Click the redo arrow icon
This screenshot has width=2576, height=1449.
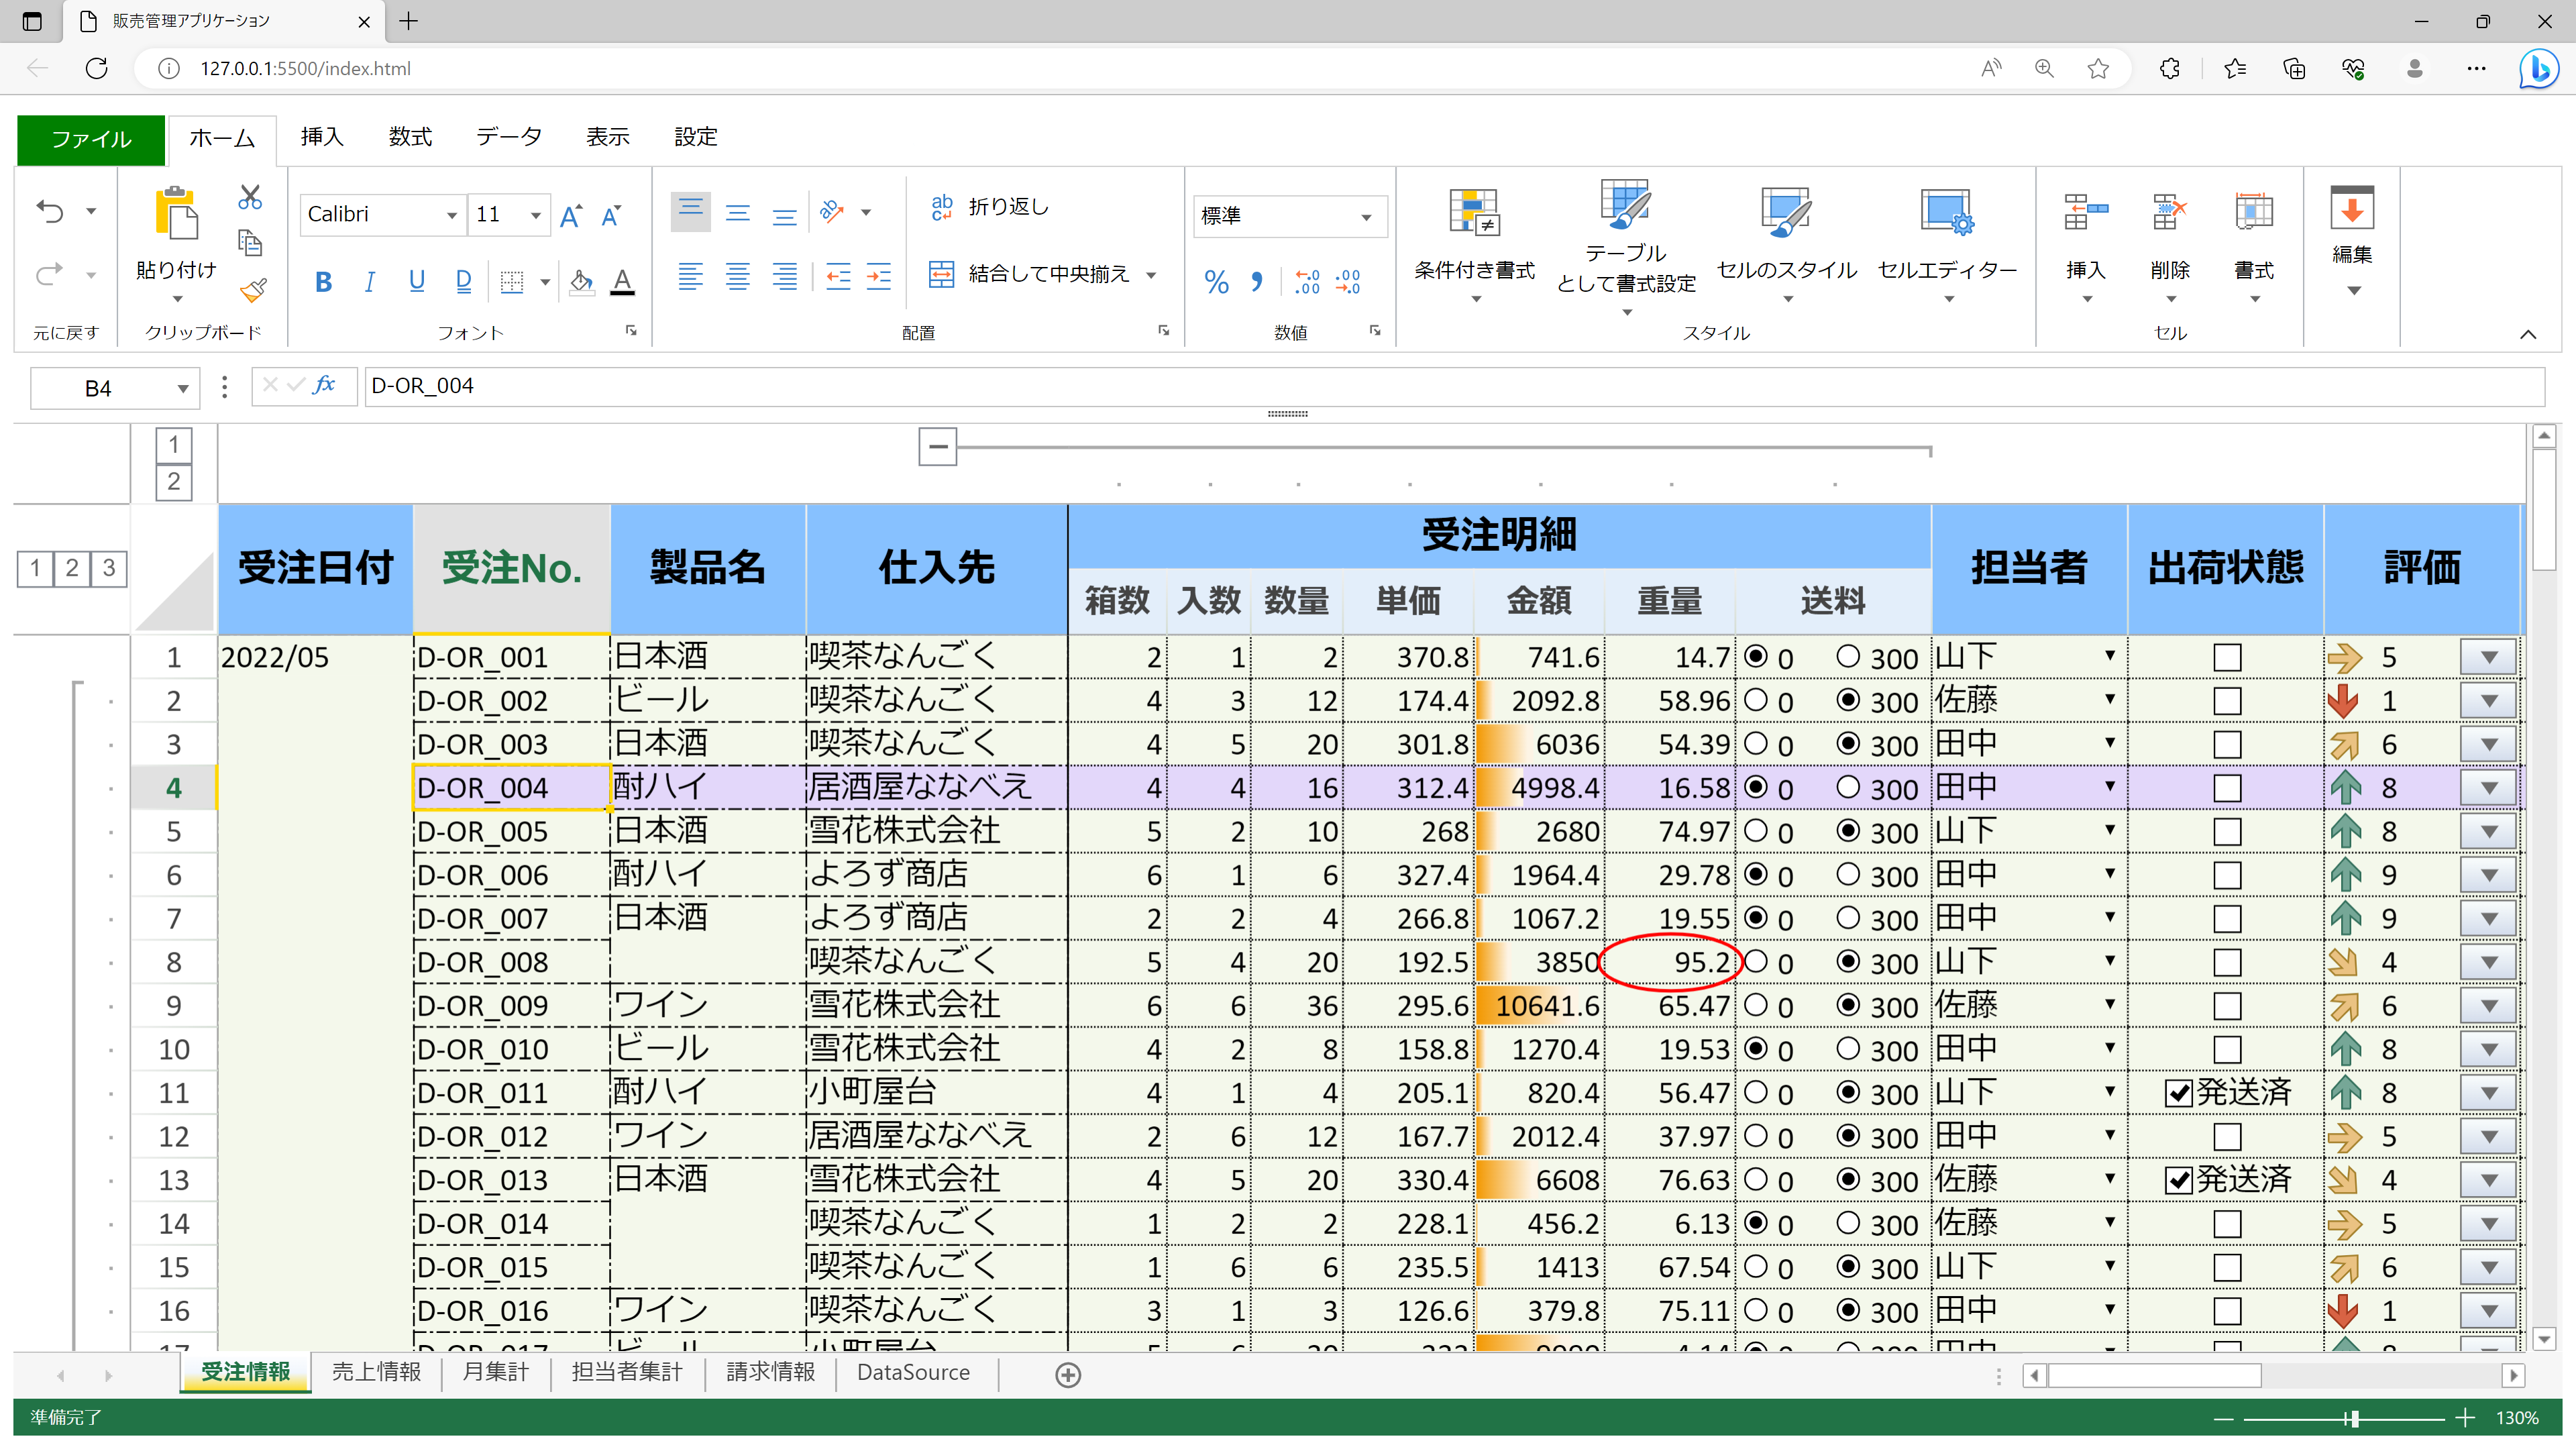(x=50, y=274)
